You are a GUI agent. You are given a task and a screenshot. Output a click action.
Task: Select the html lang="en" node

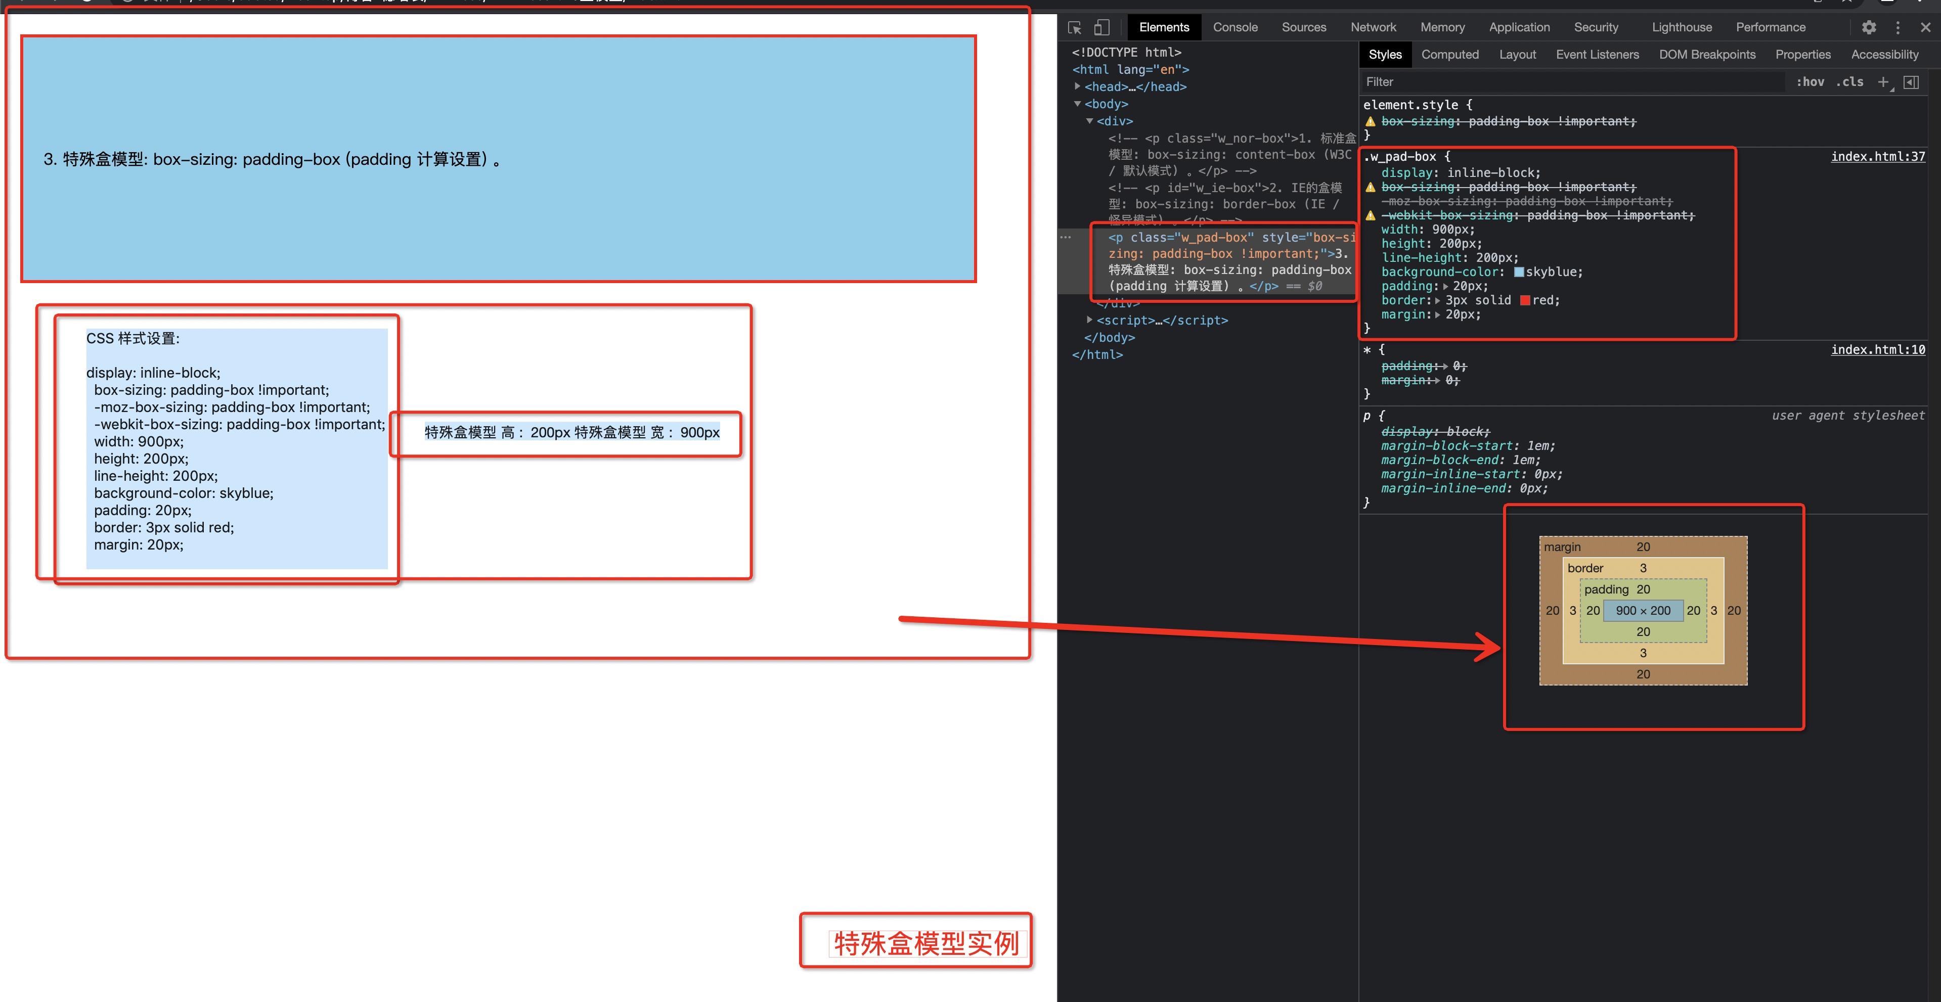(1130, 69)
